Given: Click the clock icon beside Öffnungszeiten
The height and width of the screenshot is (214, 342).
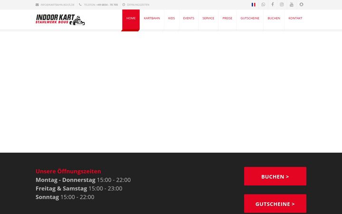Looking at the screenshot, I should (x=123, y=5).
